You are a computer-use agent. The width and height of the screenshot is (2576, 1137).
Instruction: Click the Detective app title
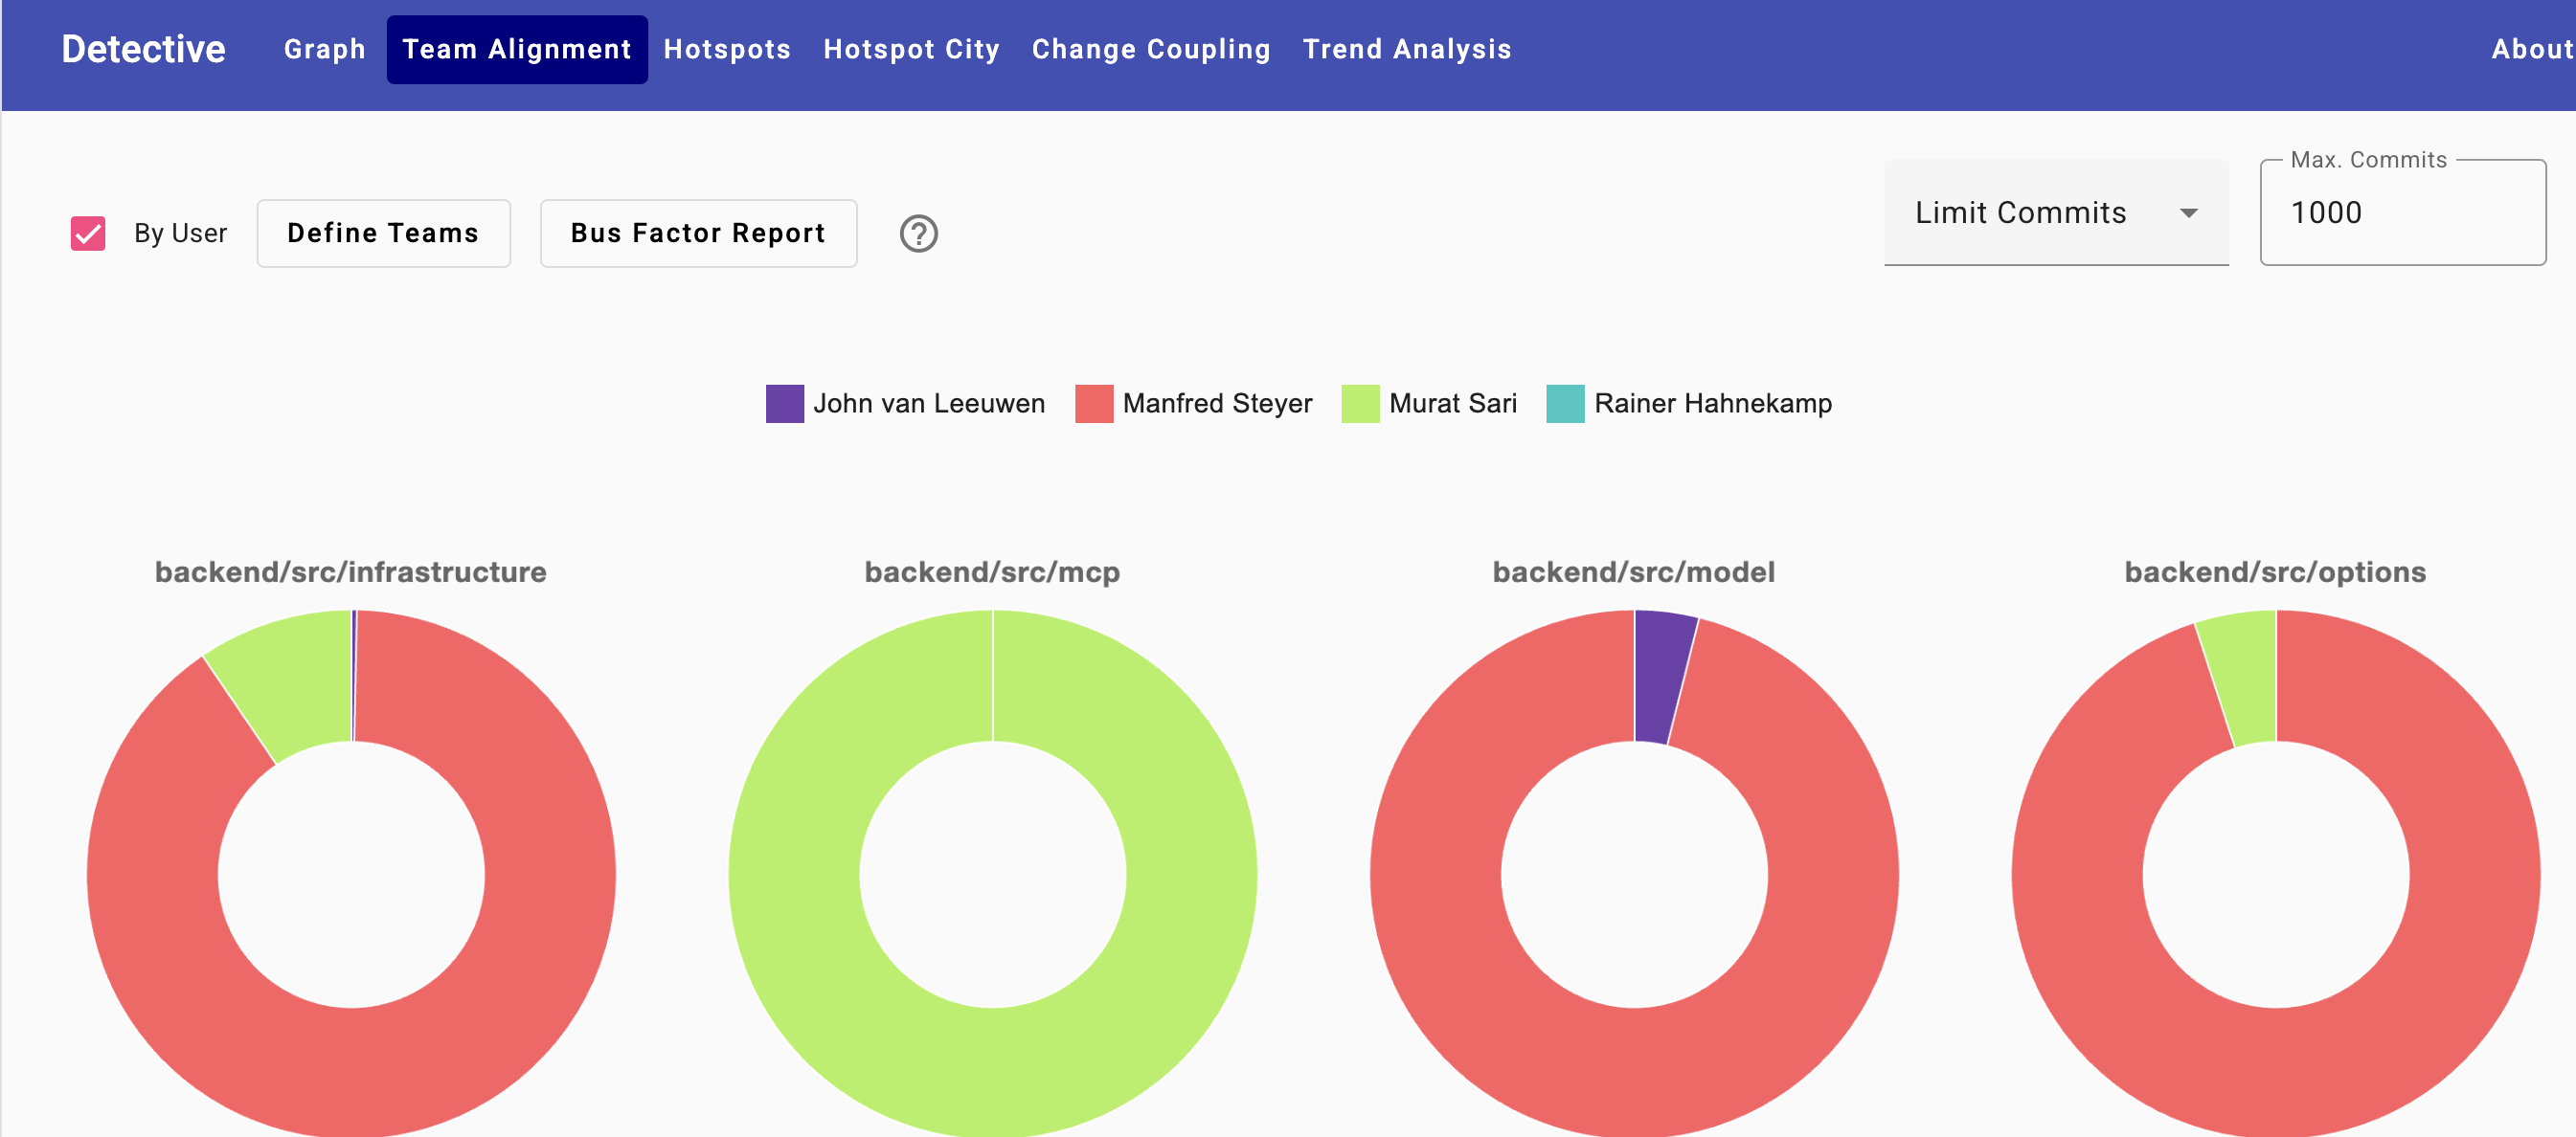pyautogui.click(x=144, y=49)
